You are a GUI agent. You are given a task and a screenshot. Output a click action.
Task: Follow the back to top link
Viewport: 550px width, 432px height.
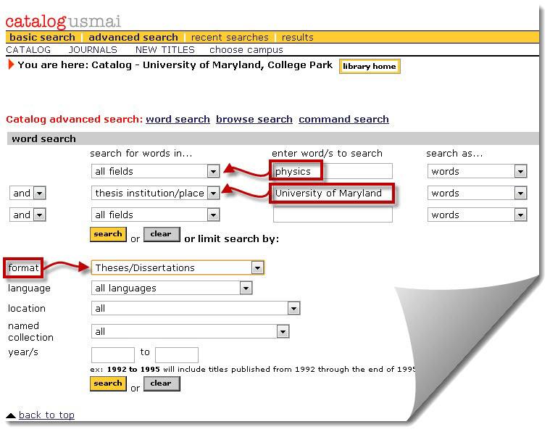[x=46, y=415]
